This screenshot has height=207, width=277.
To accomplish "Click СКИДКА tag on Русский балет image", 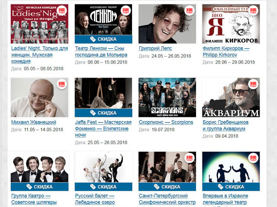I will coord(103,187).
